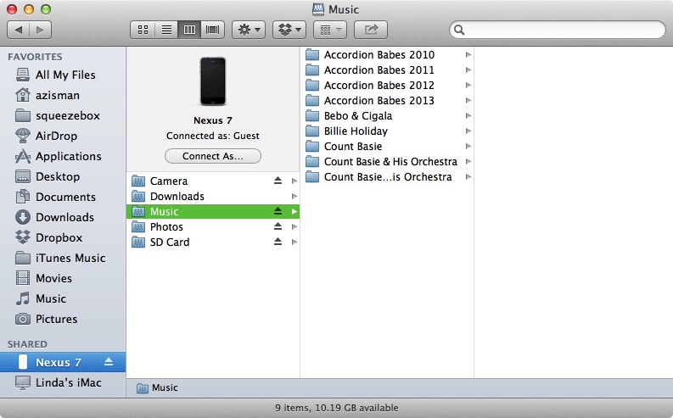Eject the Camera share
This screenshot has width=673, height=418.
pos(278,181)
